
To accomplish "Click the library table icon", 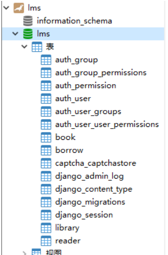I will tap(46, 228).
